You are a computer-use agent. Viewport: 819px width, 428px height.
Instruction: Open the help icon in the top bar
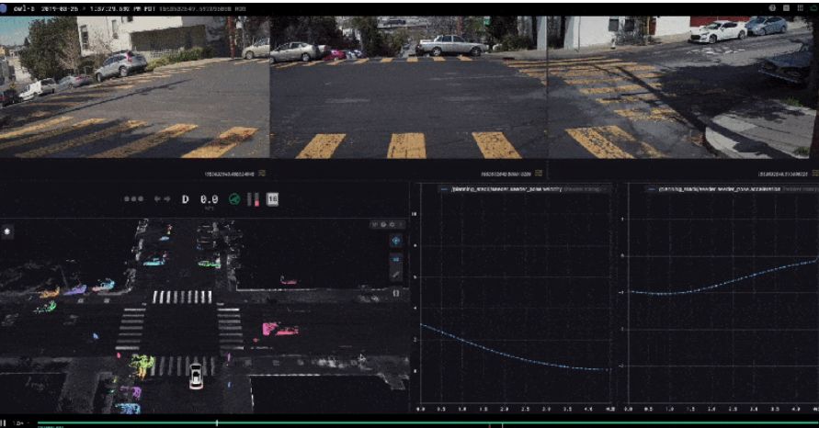click(x=772, y=8)
